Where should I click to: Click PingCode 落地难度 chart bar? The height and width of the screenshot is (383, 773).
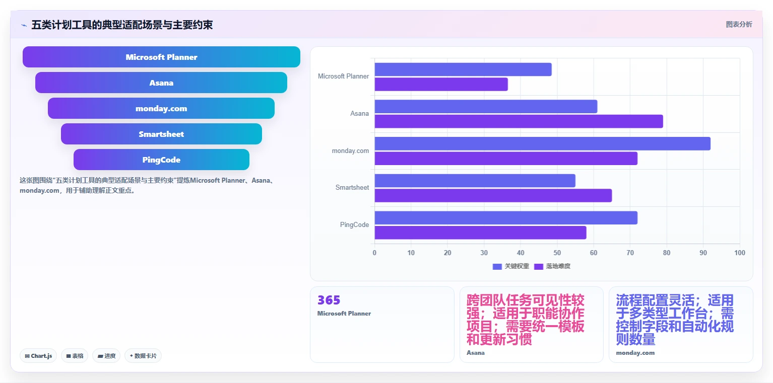click(480, 233)
